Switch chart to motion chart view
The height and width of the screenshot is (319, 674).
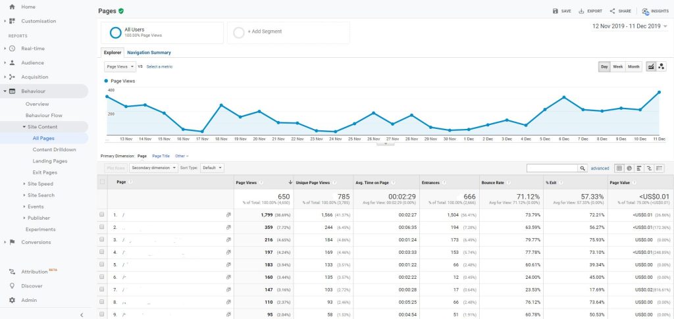(661, 66)
